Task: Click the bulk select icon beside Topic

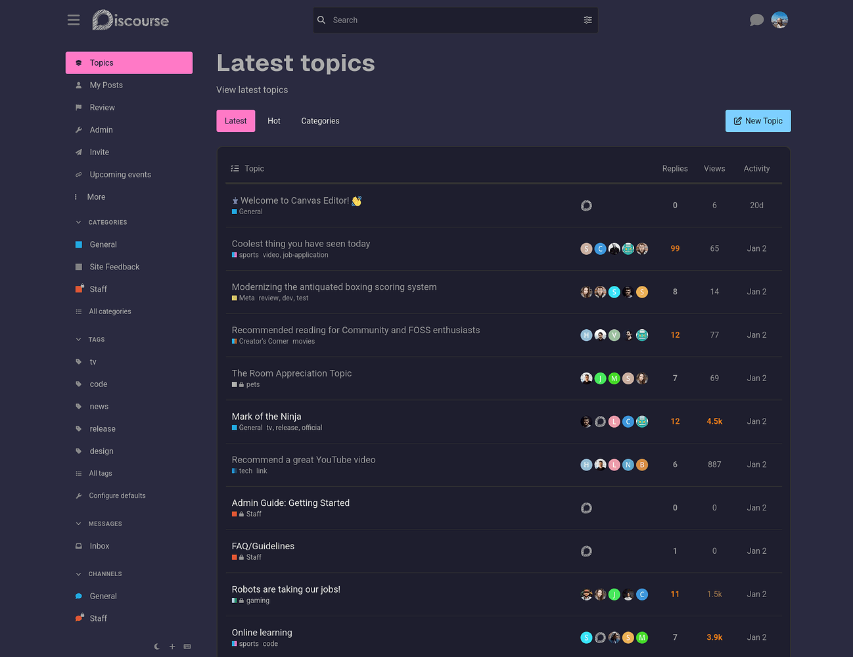Action: coord(235,169)
